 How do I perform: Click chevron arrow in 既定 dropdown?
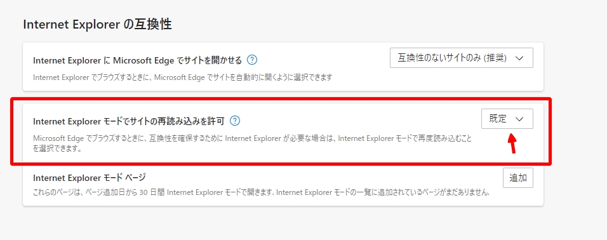pyautogui.click(x=519, y=119)
